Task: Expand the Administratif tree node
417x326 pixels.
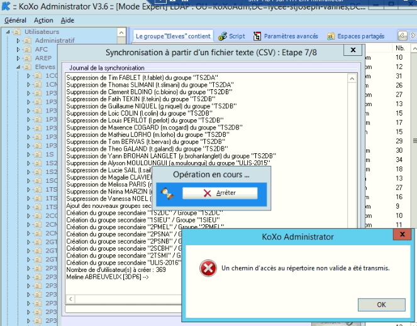Action: pyautogui.click(x=18, y=41)
